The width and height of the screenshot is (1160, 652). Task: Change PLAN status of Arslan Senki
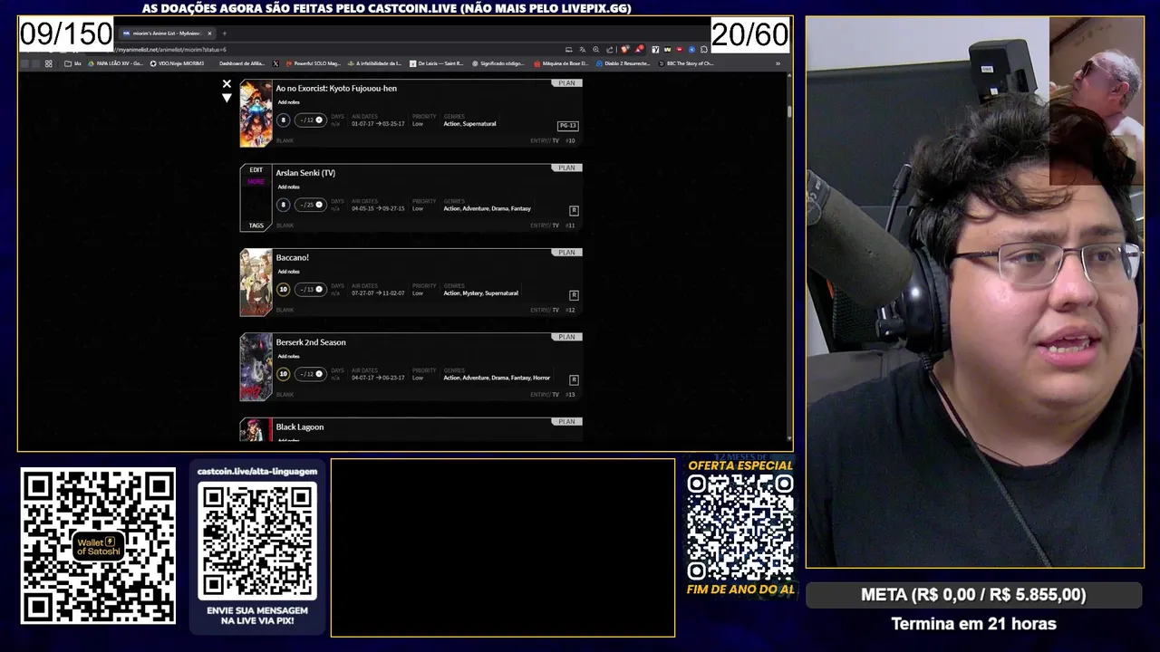click(566, 168)
